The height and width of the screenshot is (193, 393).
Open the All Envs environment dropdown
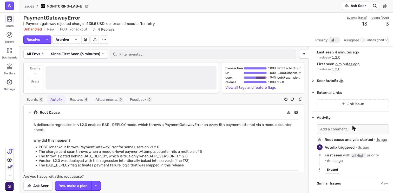click(x=36, y=54)
